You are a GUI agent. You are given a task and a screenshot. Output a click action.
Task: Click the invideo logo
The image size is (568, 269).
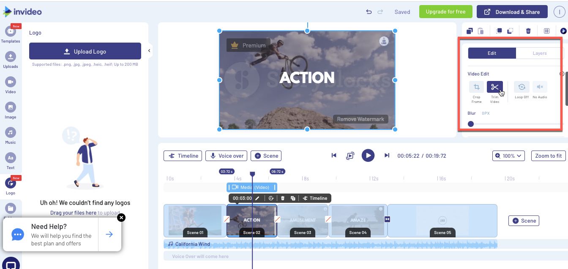tap(22, 11)
